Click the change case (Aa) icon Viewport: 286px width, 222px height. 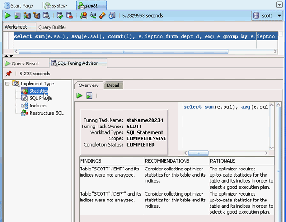coord(93,16)
